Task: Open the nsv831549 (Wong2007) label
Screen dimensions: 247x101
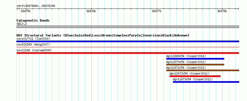Action: [33, 44]
